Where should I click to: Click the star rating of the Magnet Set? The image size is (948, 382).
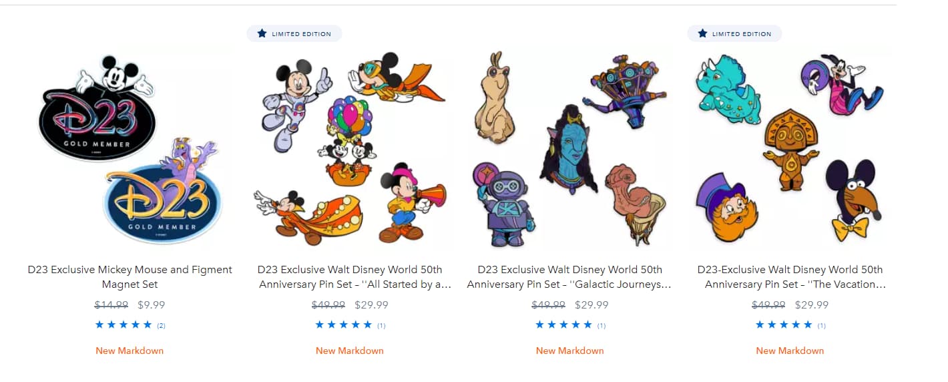(124, 325)
